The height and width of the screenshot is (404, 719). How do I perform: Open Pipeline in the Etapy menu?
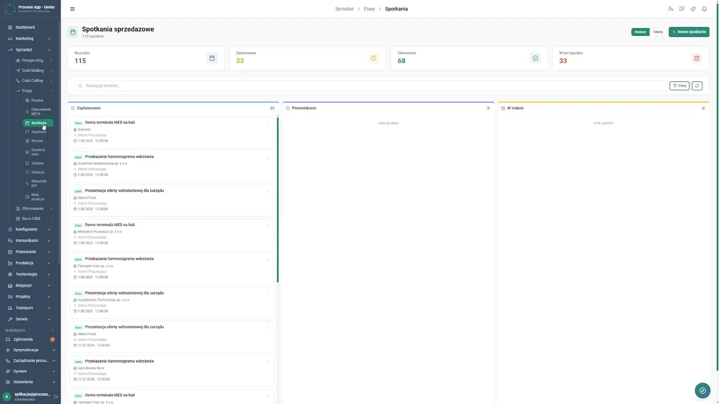coord(38,100)
